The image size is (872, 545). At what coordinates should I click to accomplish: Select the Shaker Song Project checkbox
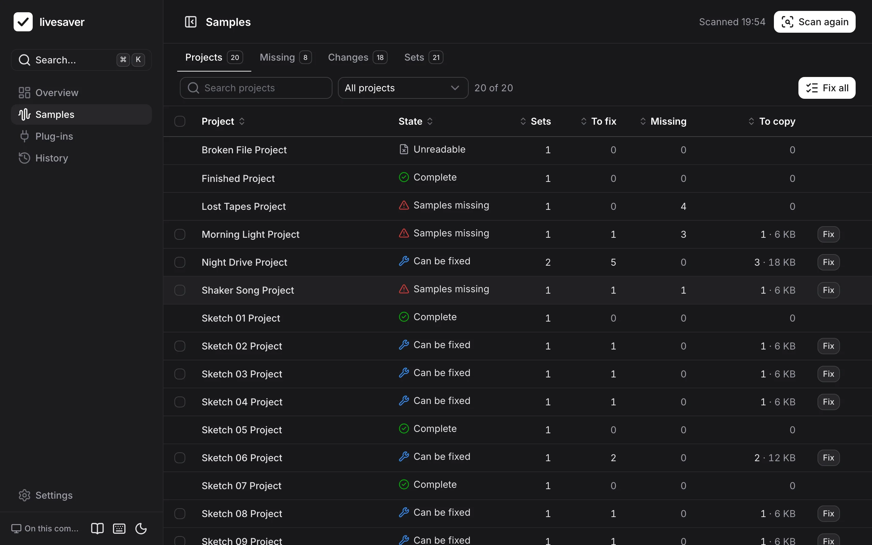point(180,290)
